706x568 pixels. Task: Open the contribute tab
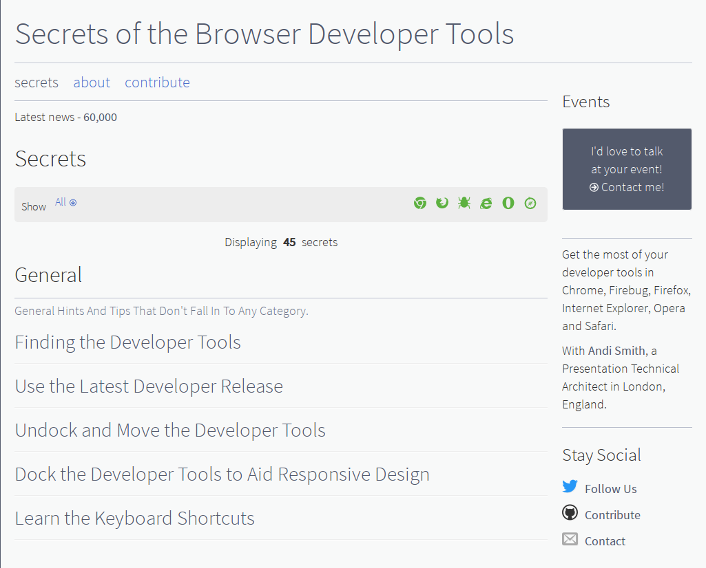157,83
